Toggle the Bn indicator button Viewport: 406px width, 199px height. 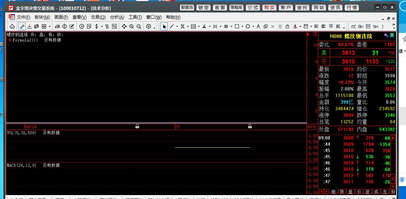click(361, 27)
